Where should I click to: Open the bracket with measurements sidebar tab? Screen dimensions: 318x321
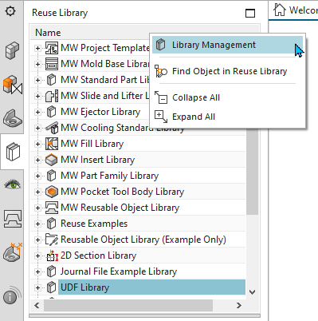pyautogui.click(x=13, y=252)
